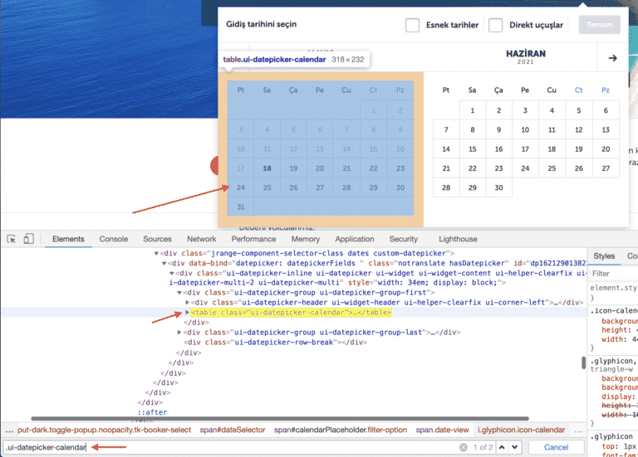Screen dimensions: 638x457
Task: Toggle the device toolbar icon
Action: [x=28, y=239]
